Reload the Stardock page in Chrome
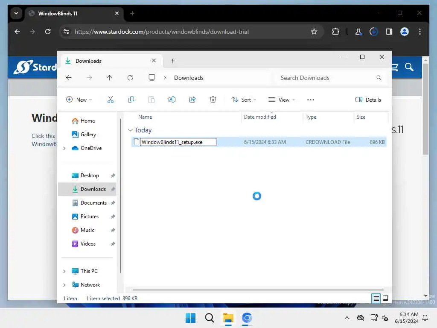This screenshot has width=437, height=328. tap(48, 32)
